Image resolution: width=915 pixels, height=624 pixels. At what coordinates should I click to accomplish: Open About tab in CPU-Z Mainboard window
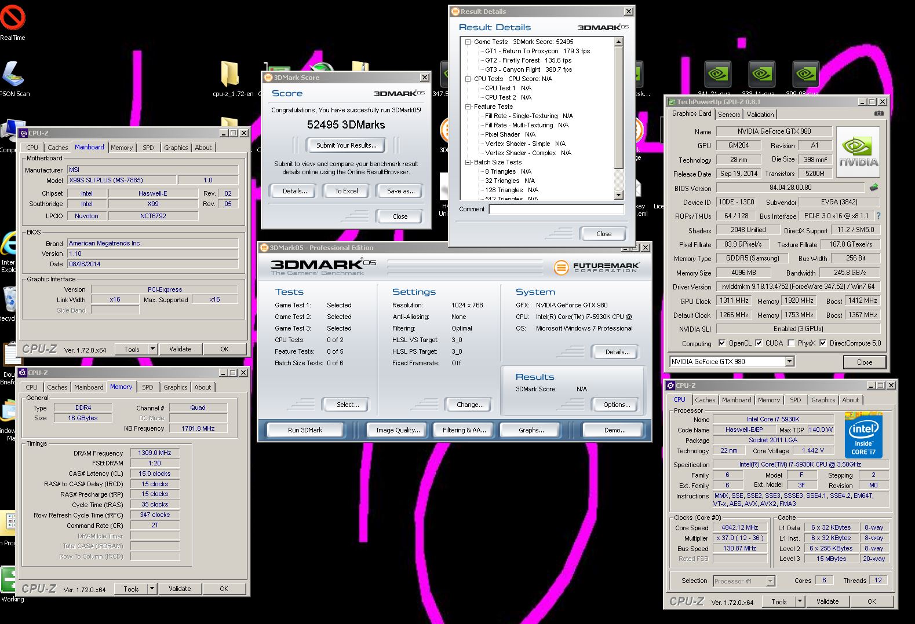pyautogui.click(x=203, y=148)
